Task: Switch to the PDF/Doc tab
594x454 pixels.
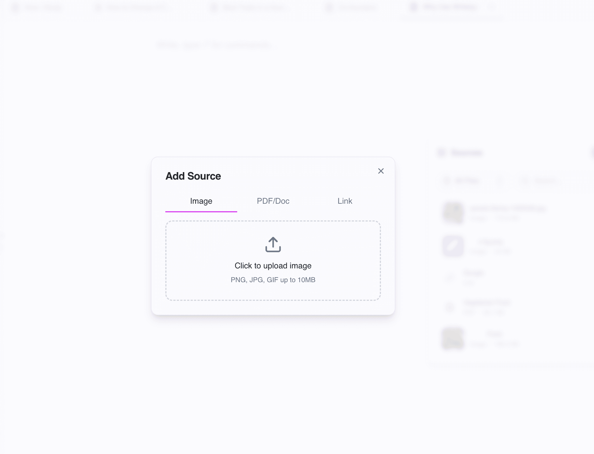Action: 273,201
